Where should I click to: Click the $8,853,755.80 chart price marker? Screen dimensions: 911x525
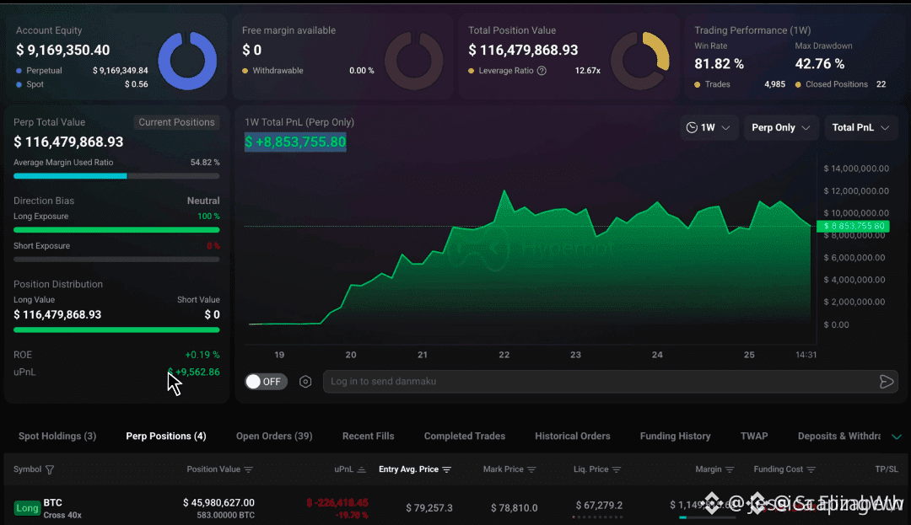[x=853, y=226]
